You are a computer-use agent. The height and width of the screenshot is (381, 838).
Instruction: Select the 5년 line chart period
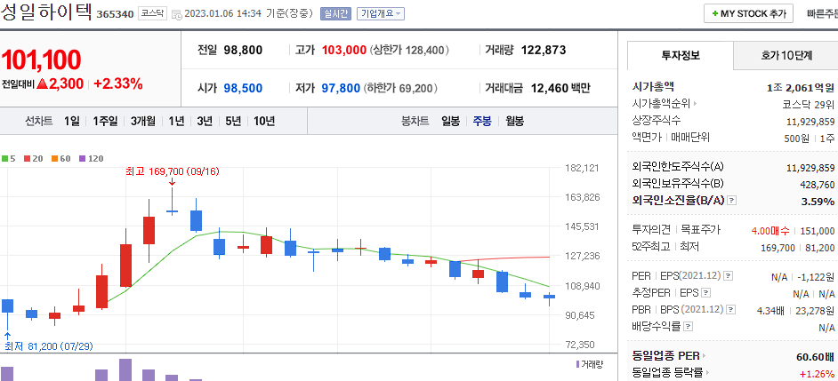point(233,121)
